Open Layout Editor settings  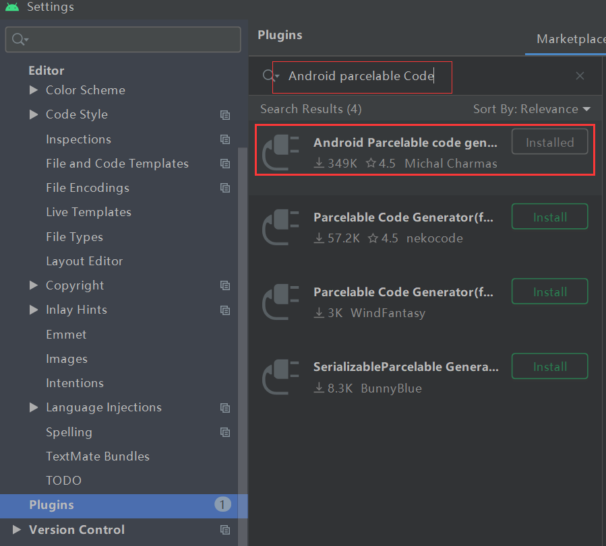(84, 261)
